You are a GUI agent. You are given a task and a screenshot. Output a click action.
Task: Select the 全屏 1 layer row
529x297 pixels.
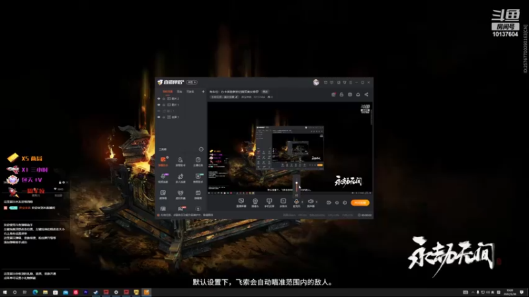coord(181,117)
